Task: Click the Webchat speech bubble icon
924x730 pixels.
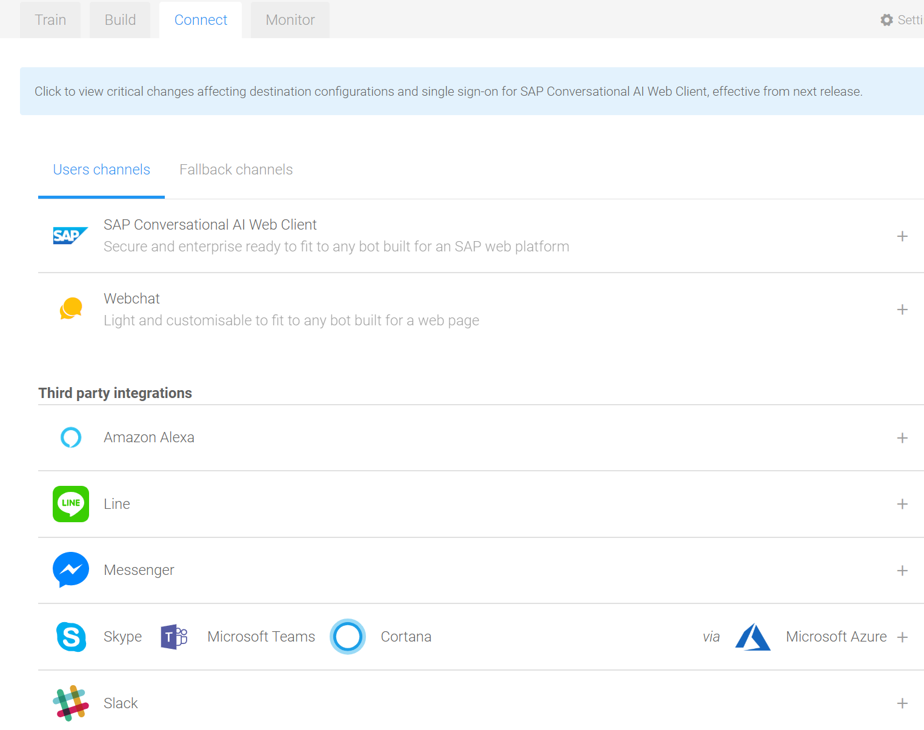Action: 71,309
